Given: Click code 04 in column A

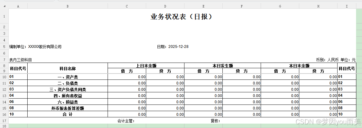Looking at the screenshot, I should pyautogui.click(x=18, y=95).
